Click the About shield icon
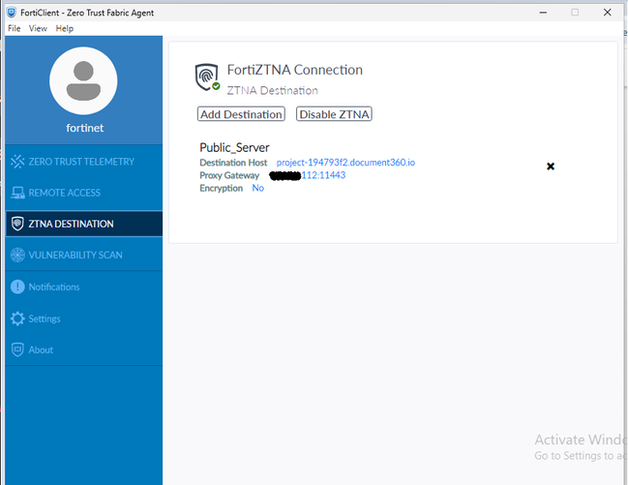This screenshot has width=628, height=485. pos(17,349)
